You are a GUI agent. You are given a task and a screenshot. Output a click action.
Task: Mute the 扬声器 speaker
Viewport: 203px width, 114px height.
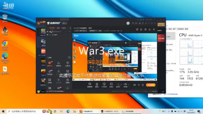coord(125,85)
